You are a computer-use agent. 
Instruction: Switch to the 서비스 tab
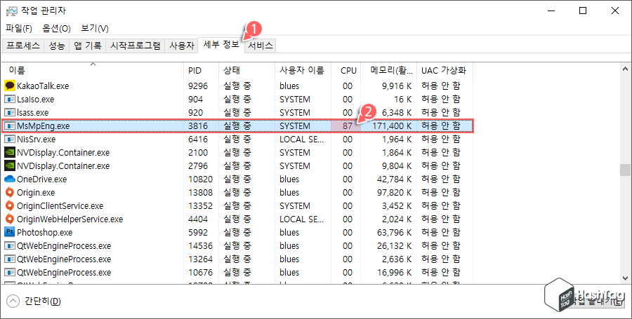(261, 46)
